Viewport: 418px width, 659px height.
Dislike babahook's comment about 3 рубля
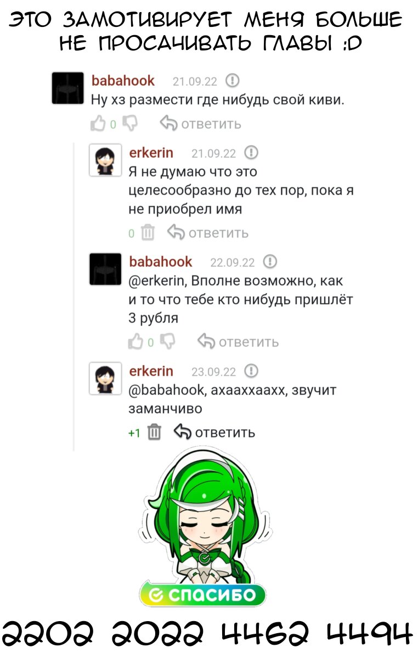167,342
